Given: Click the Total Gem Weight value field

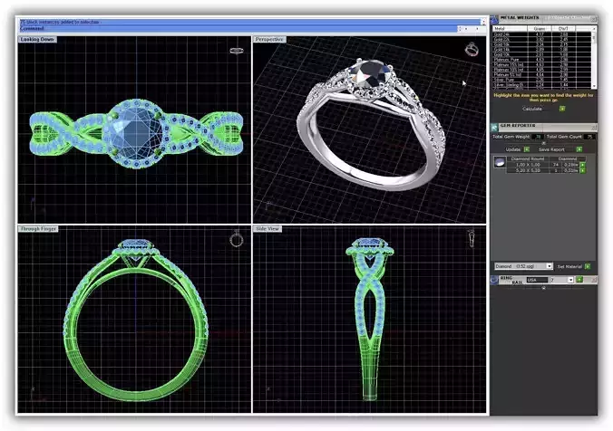Looking at the screenshot, I should pyautogui.click(x=538, y=137).
